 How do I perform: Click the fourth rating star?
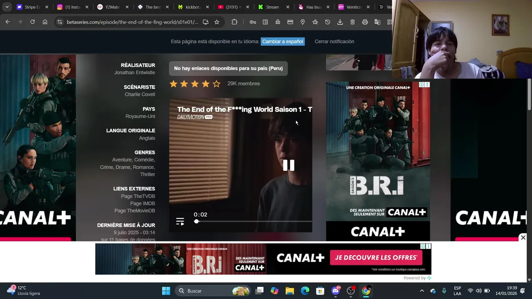coord(206,84)
